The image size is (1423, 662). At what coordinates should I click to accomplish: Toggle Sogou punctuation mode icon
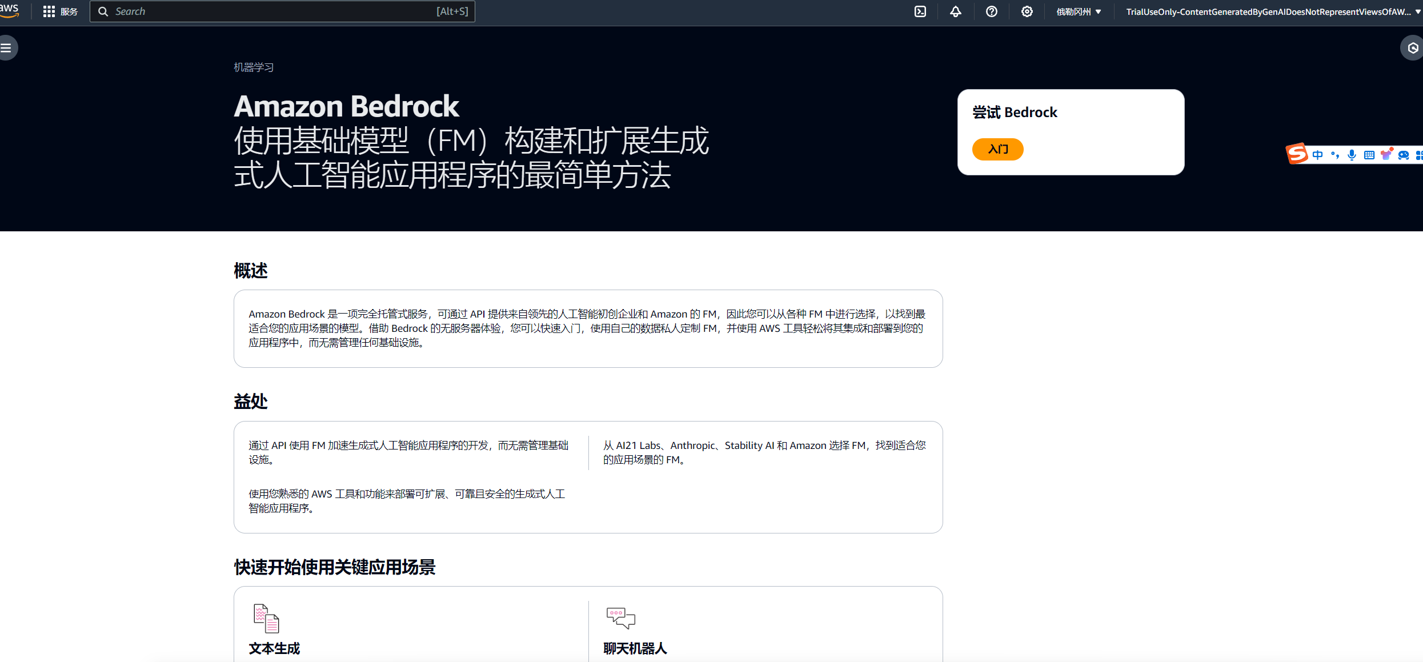point(1334,155)
